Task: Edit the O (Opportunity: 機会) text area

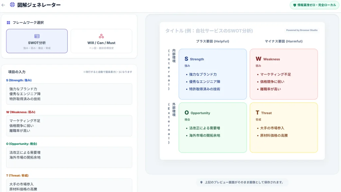Action: pos(69,157)
